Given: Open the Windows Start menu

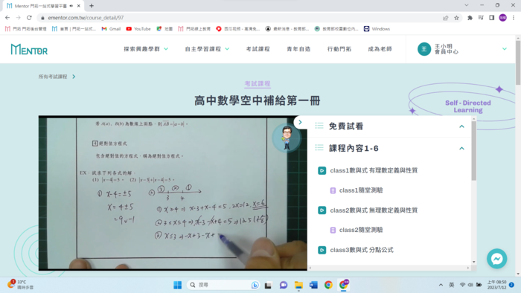Looking at the screenshot, I should coord(177,285).
